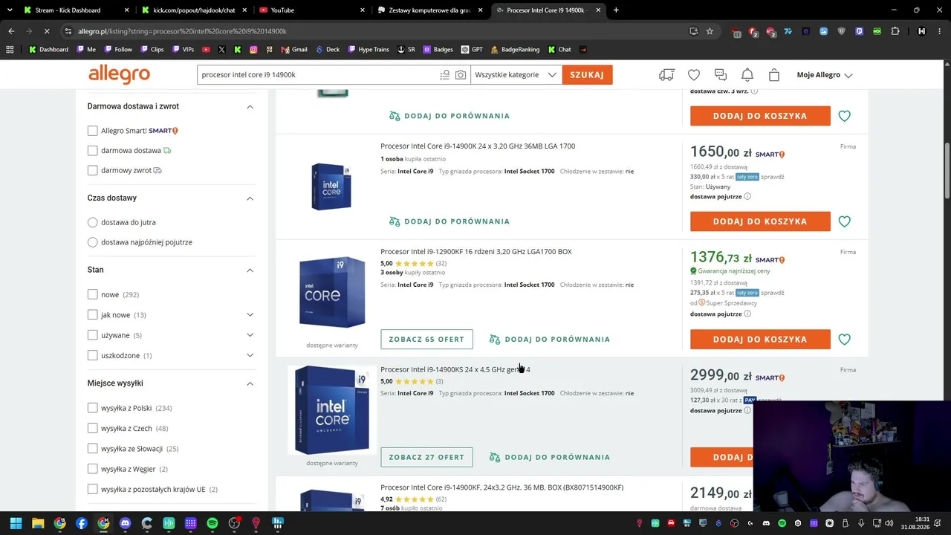Screen dimensions: 951x535
Task: Open the Gmail bookmark
Action: [x=294, y=50]
